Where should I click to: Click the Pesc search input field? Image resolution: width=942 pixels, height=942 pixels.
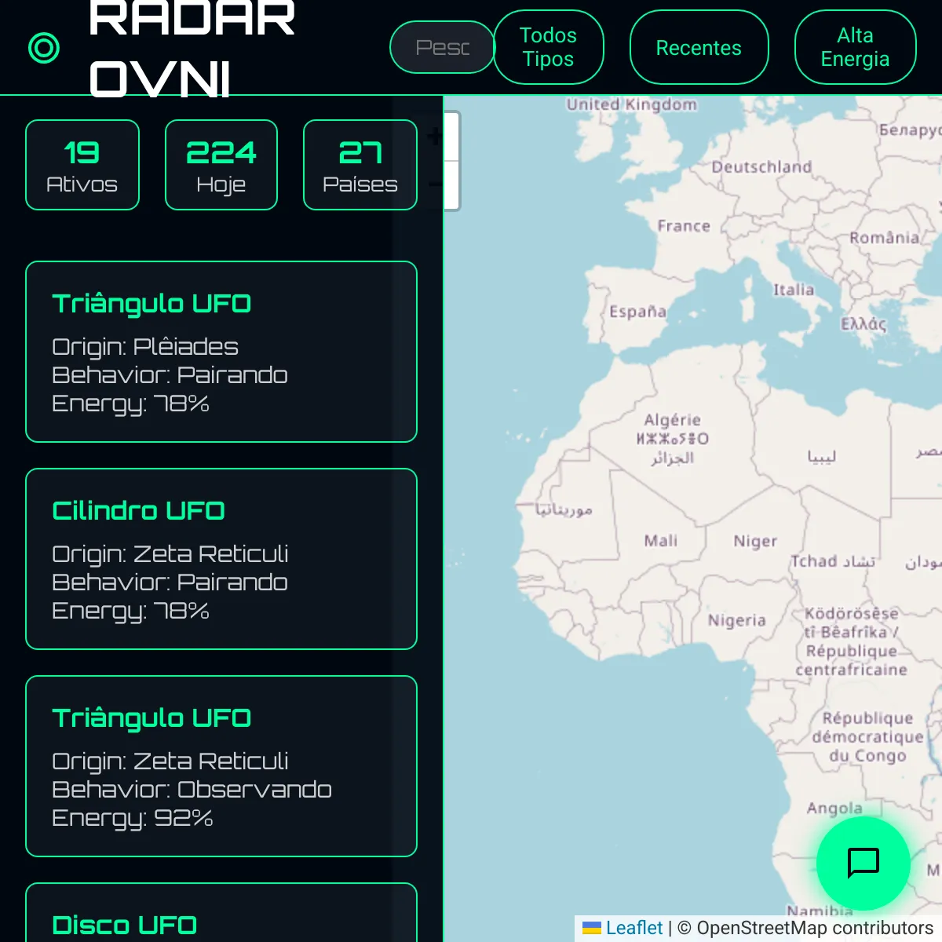tap(443, 47)
